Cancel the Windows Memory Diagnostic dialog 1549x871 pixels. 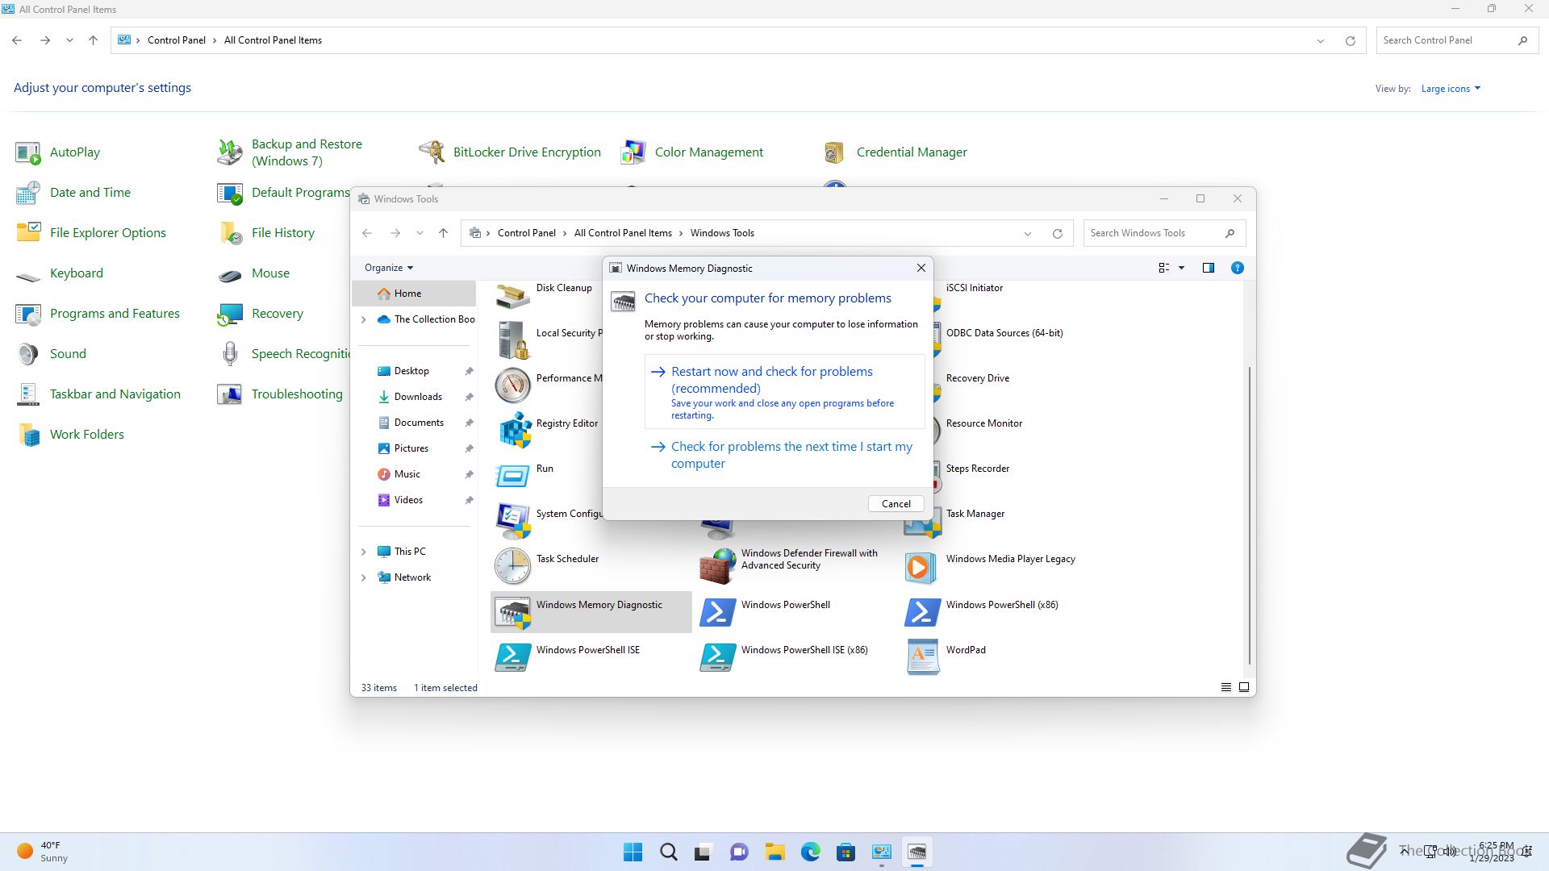pyautogui.click(x=896, y=503)
